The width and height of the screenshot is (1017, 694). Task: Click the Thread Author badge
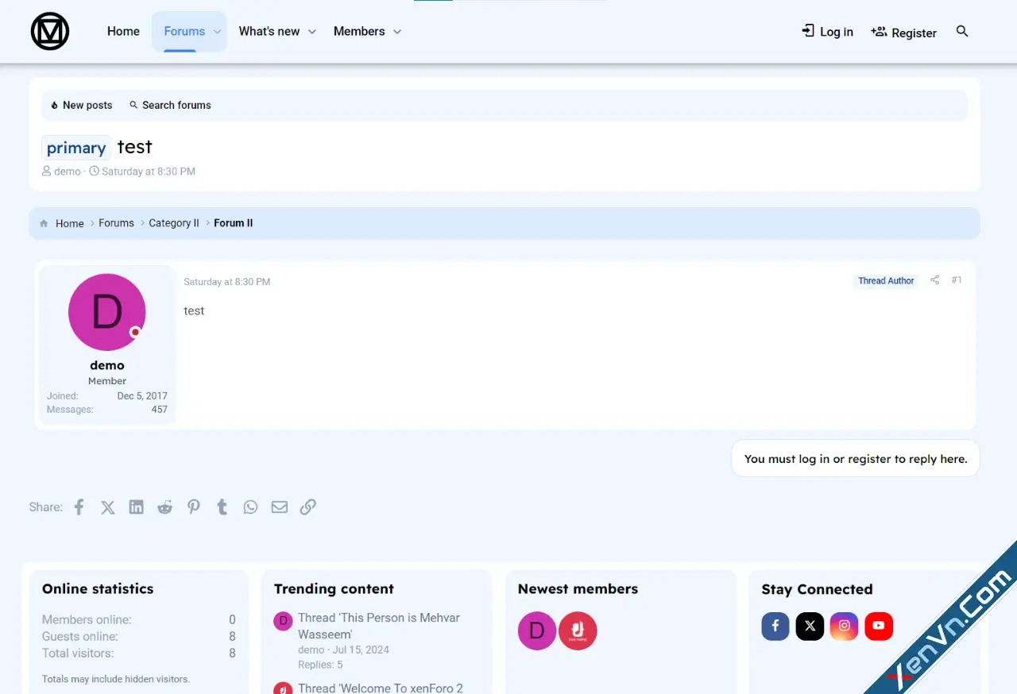[886, 281]
